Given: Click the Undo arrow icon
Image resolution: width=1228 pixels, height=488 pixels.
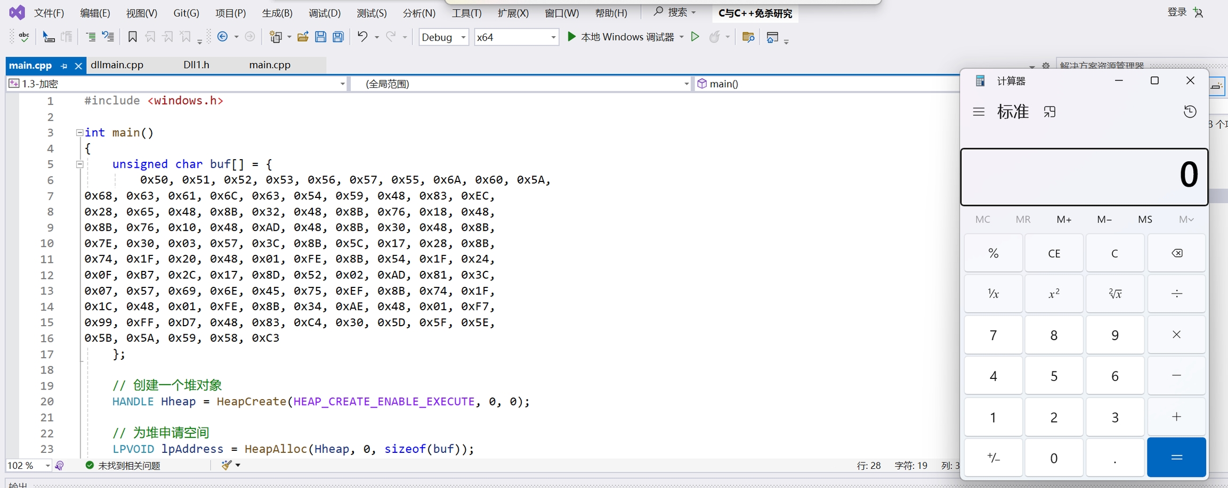Looking at the screenshot, I should (x=362, y=37).
